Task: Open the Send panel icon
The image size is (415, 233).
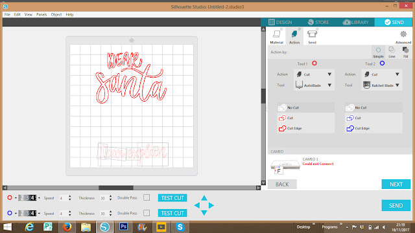Action: 312,36
